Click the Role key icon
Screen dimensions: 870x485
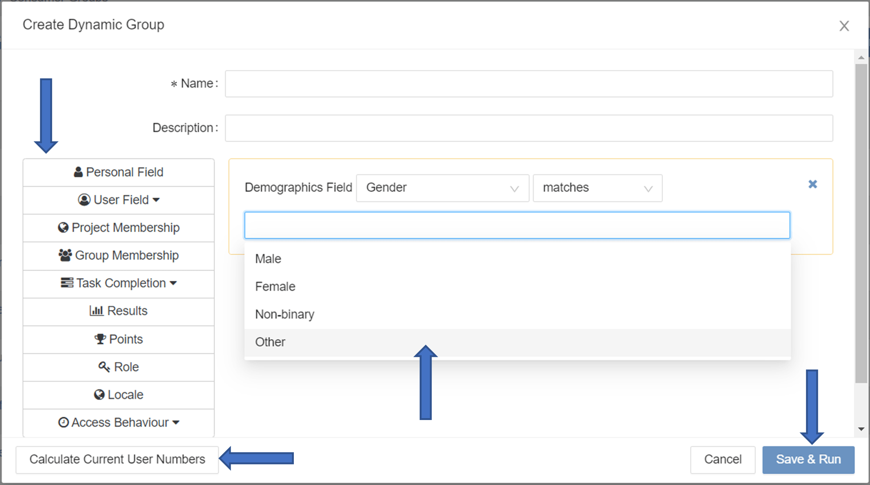104,367
